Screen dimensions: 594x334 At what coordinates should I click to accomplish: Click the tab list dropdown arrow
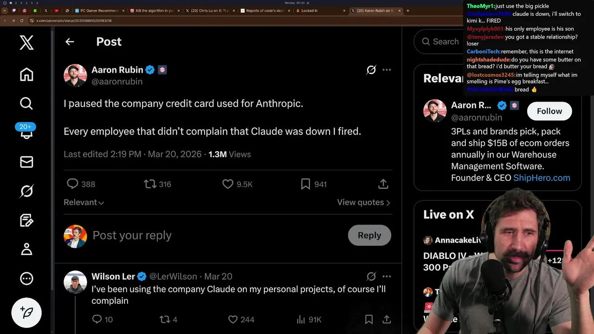click(4, 11)
